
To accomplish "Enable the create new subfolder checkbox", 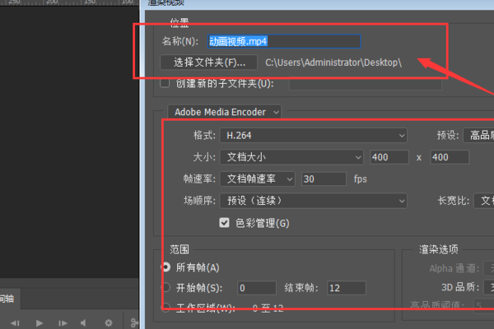I will (x=165, y=83).
